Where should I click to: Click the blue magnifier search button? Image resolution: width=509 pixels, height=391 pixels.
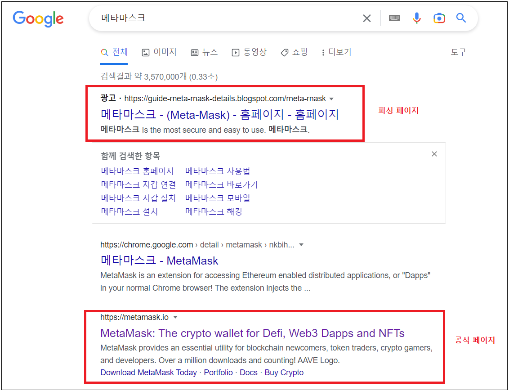[461, 18]
